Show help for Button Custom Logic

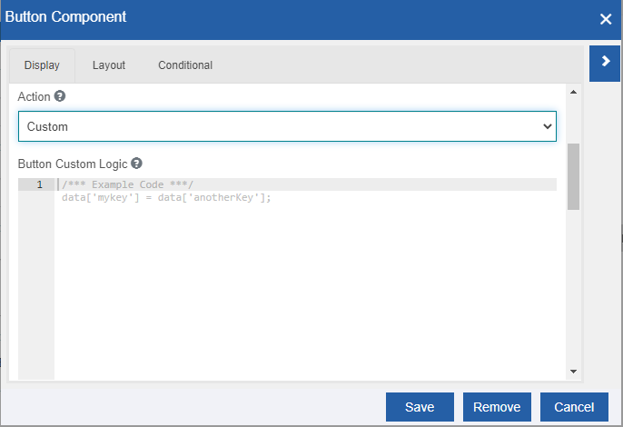(136, 164)
